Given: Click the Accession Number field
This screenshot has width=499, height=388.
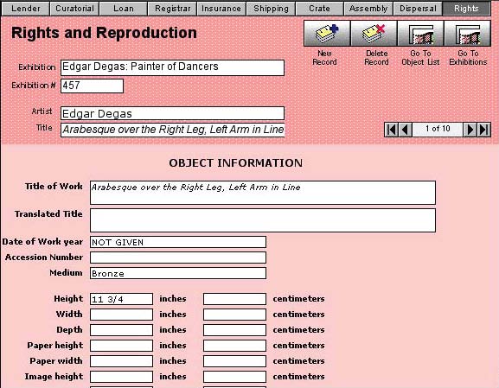Looking at the screenshot, I should tap(178, 258).
